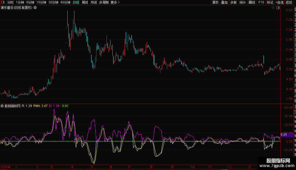This screenshot has width=296, height=170.
Task: Click the 5.00 price axis label
Action: click(x=289, y=69)
